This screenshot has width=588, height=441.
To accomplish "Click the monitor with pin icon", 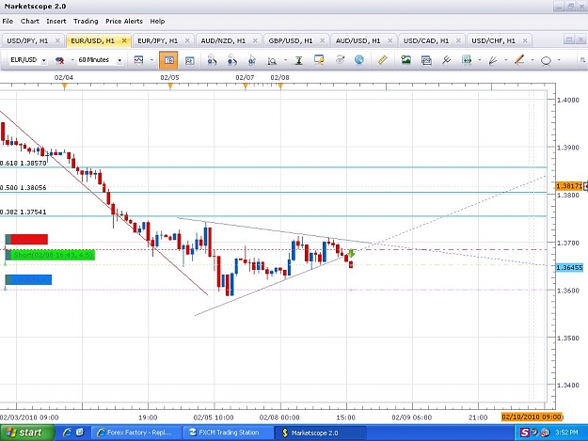I will 319,60.
